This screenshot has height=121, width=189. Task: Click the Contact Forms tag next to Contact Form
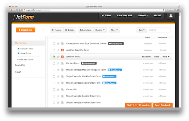(x=89, y=63)
